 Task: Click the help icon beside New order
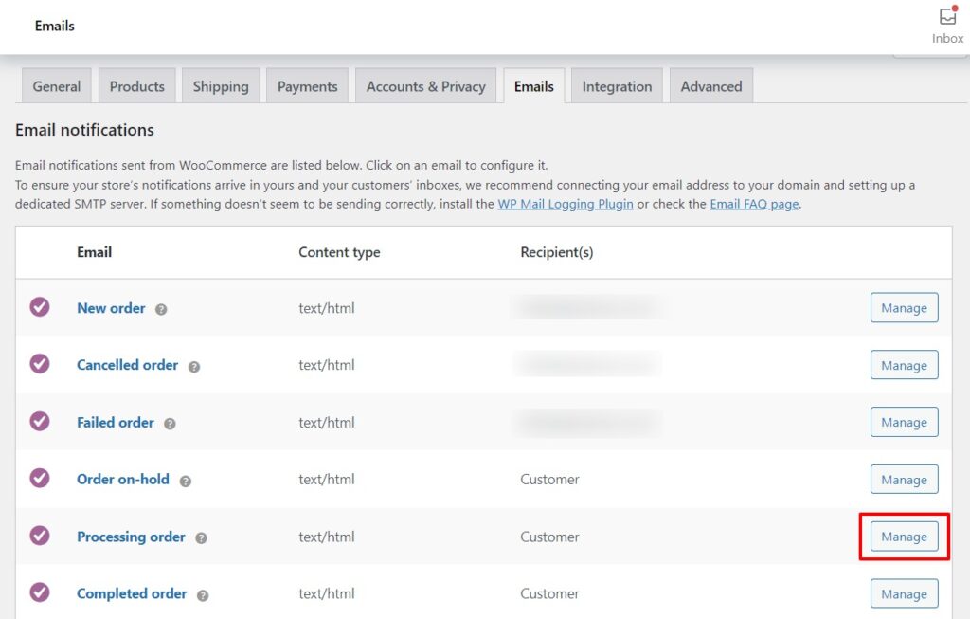pyautogui.click(x=163, y=308)
